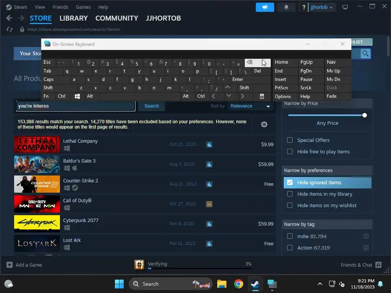The image size is (391, 293).
Task: Open the clock and date in taskbar
Action: click(363, 284)
